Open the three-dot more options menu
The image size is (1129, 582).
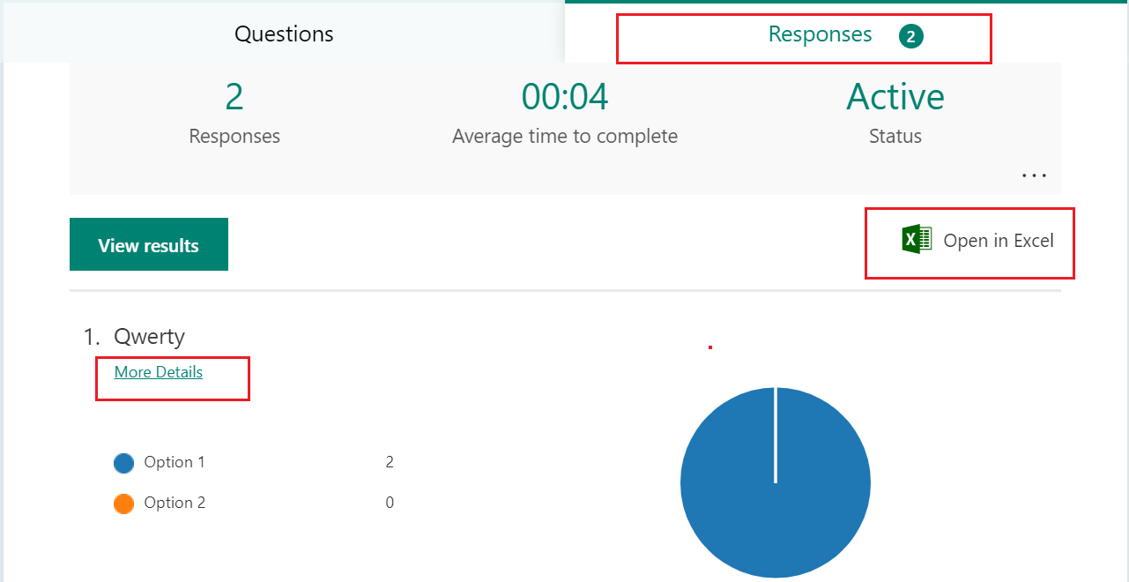point(1034,175)
